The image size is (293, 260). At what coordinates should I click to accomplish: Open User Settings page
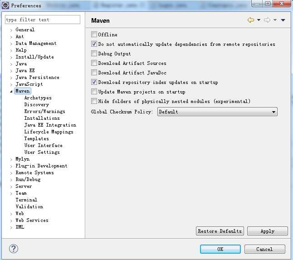pos(42,152)
